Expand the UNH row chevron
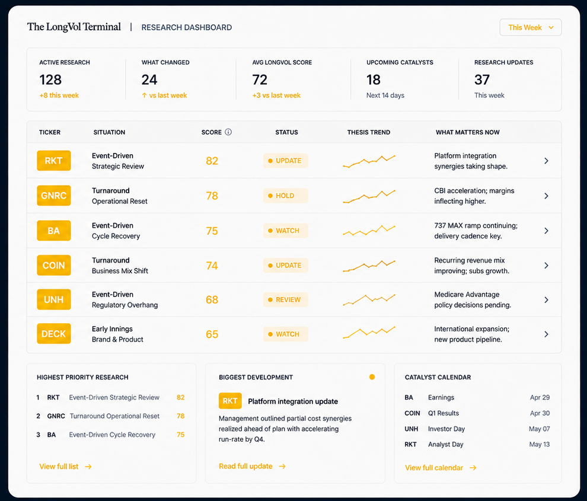Screen dimensions: 587x501 (546, 300)
